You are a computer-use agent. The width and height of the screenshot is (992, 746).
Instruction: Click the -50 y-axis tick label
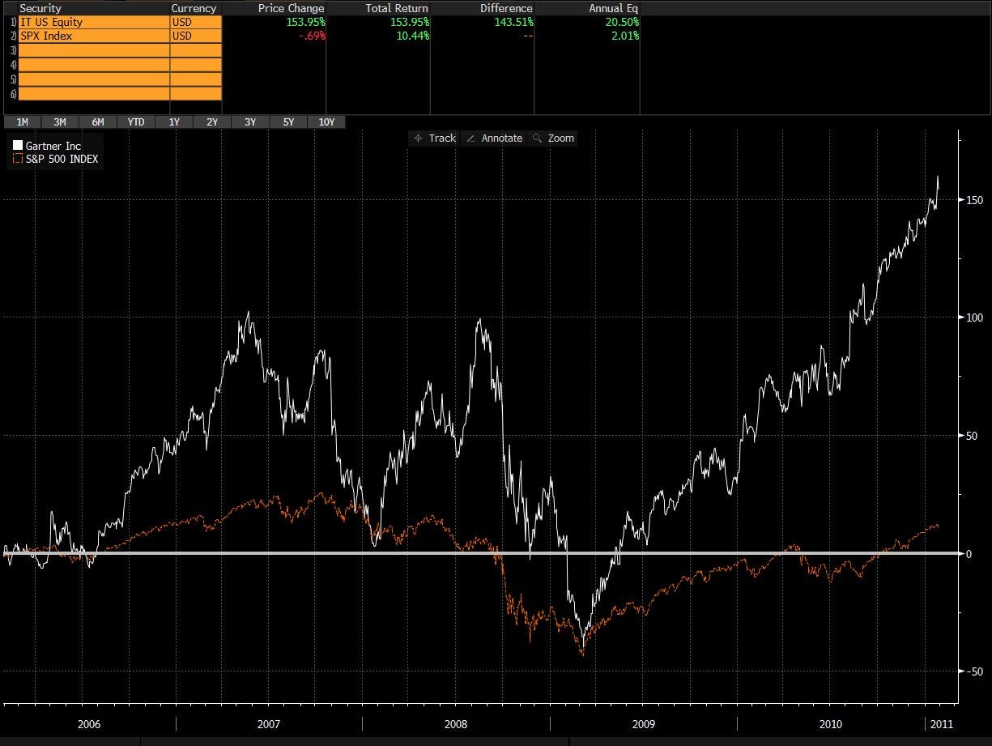click(973, 671)
